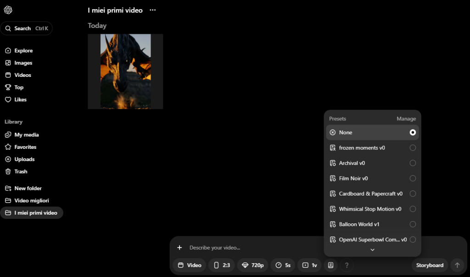Open the 2:3 aspect ratio dropdown

click(x=222, y=265)
